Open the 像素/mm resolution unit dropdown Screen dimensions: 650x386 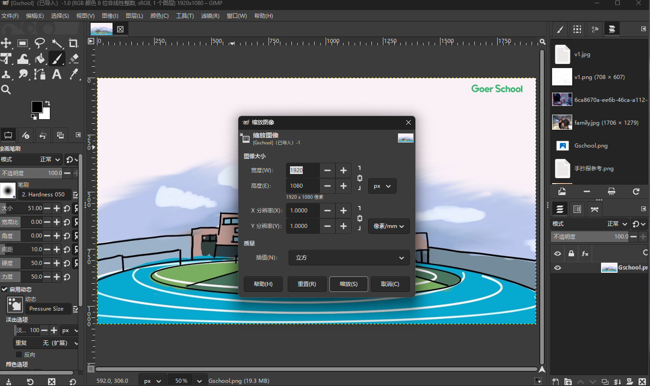389,226
